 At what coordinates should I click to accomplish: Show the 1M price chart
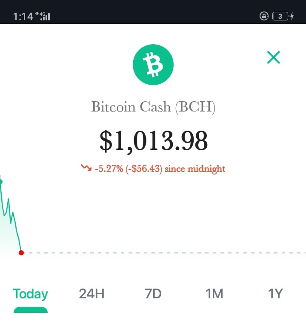(x=214, y=294)
